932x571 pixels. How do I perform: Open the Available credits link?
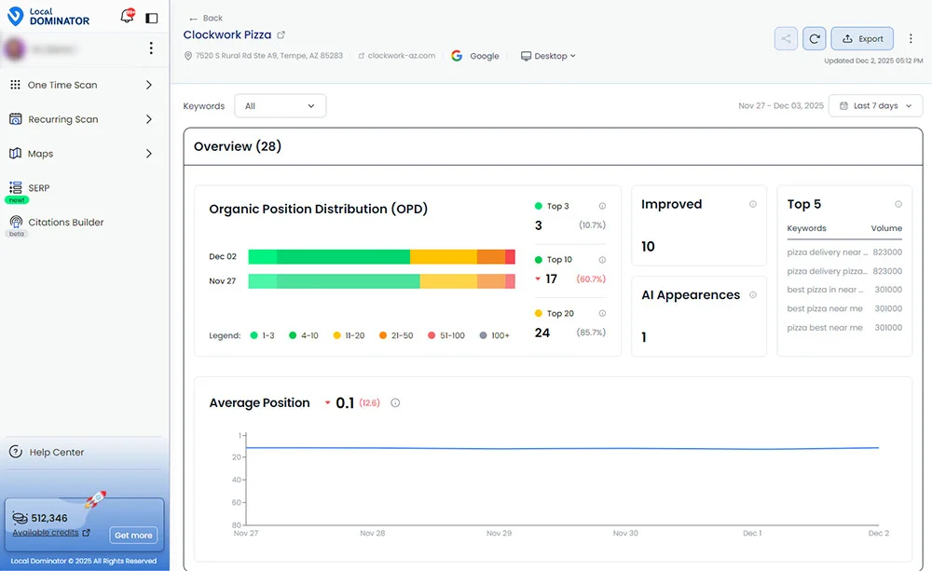tap(51, 533)
